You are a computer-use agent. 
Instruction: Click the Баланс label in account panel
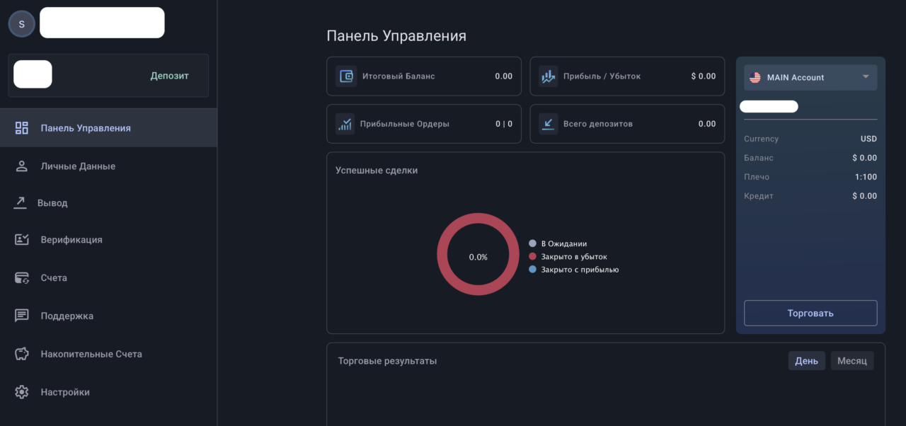point(759,158)
